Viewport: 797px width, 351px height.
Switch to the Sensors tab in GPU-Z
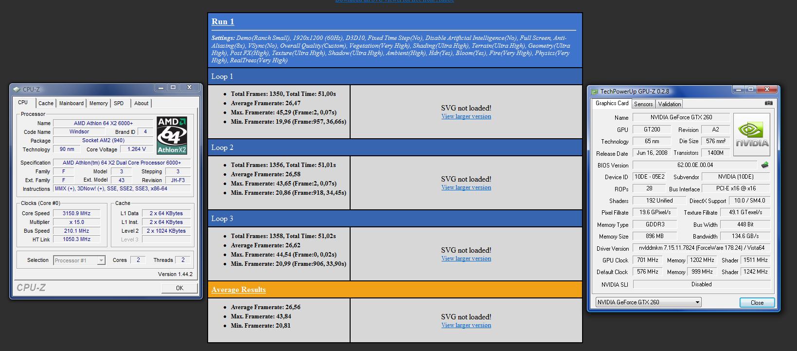tap(643, 104)
